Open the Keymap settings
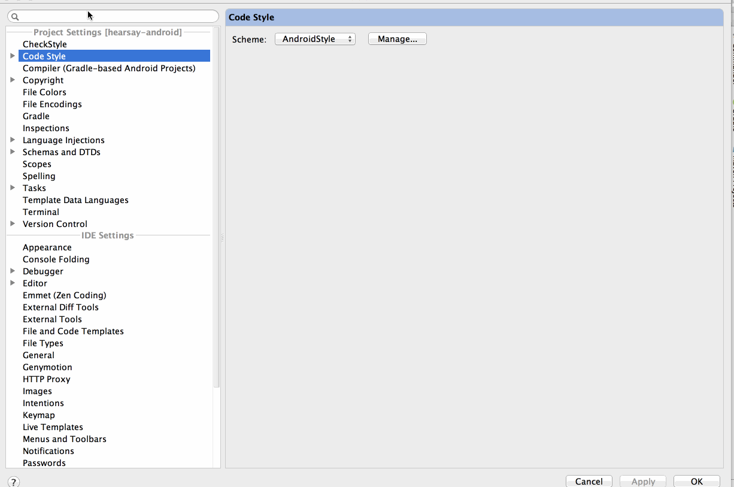734x487 pixels. [39, 415]
